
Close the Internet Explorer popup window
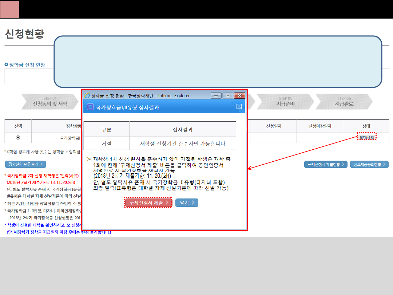(x=239, y=96)
